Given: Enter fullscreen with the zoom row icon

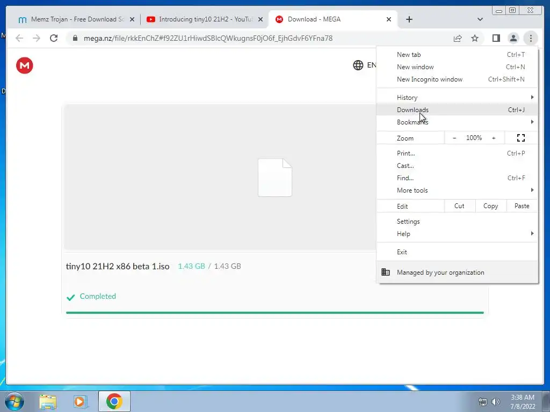Looking at the screenshot, I should tap(521, 138).
